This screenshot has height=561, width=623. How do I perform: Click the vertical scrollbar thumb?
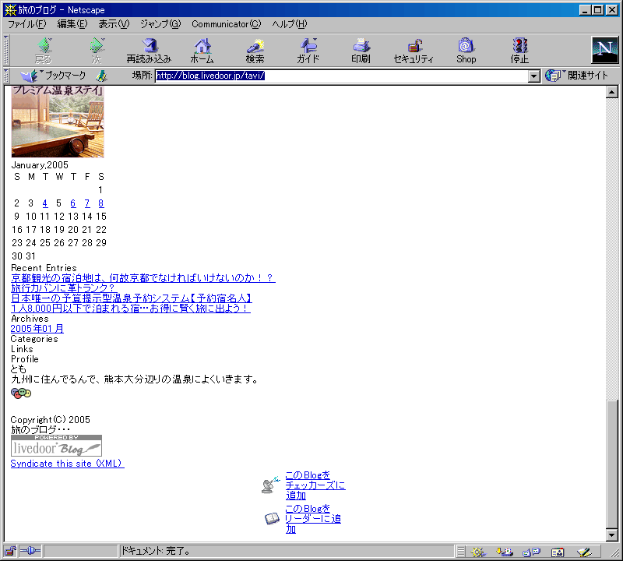click(612, 463)
